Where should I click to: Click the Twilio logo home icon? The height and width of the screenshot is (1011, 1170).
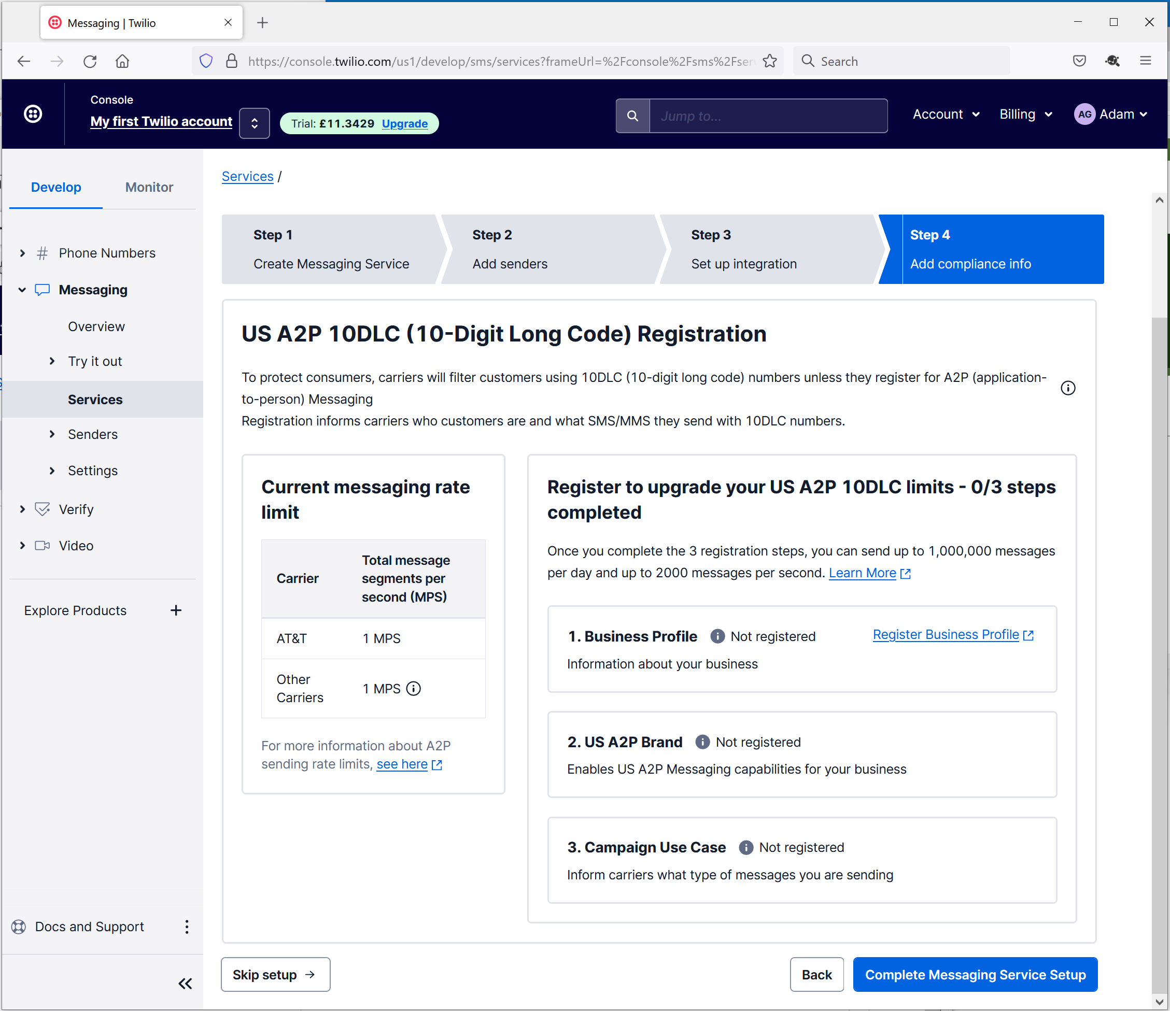33,114
